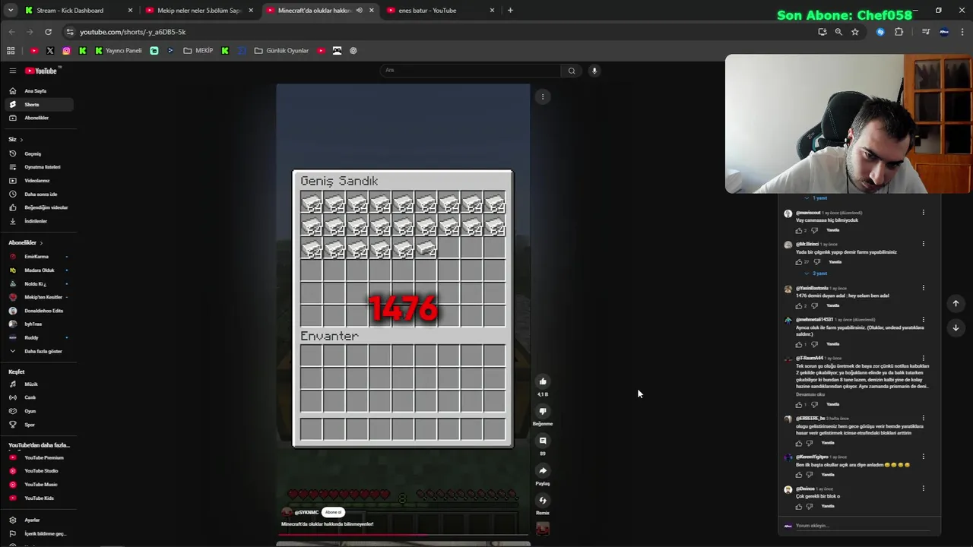Viewport: 973px width, 547px height.
Task: Open Günlük Oyunlar bookmark folder
Action: [x=281, y=51]
